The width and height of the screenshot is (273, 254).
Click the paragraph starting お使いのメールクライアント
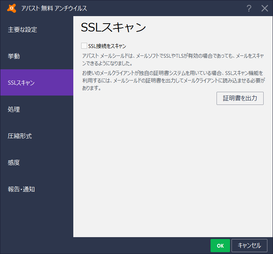(x=174, y=81)
